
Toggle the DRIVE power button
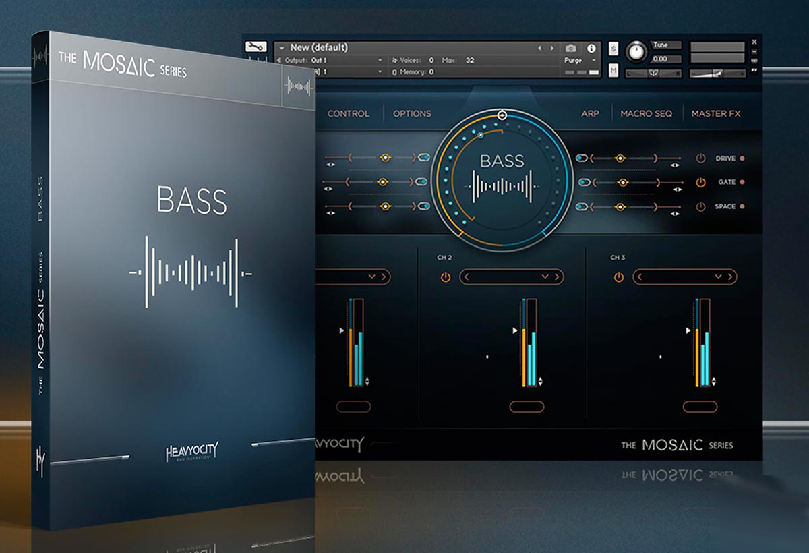[701, 158]
